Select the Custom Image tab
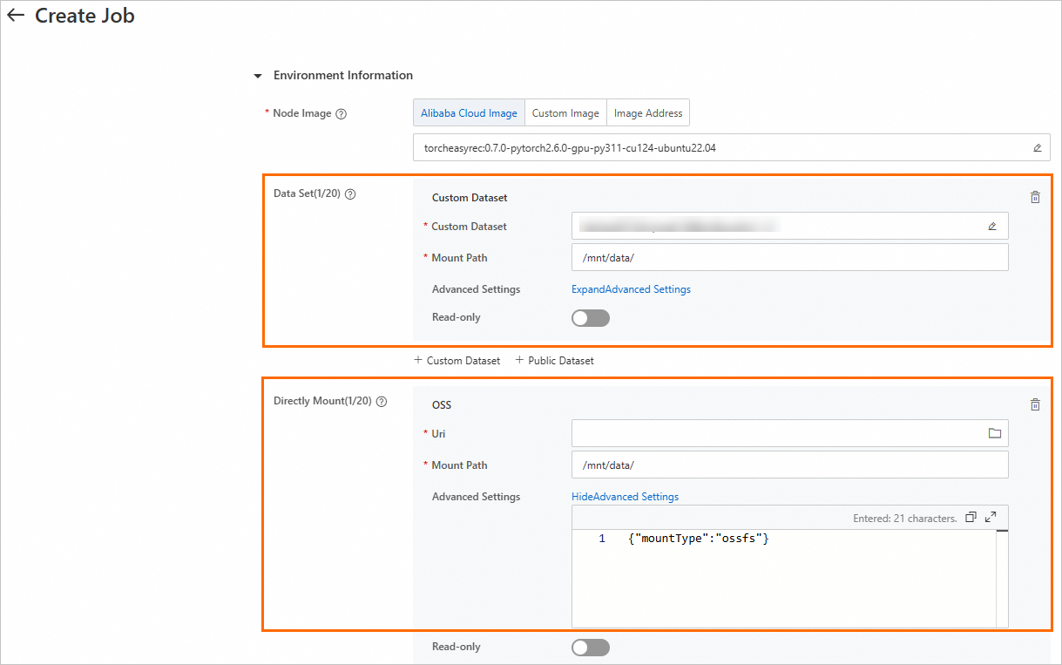 coord(565,113)
